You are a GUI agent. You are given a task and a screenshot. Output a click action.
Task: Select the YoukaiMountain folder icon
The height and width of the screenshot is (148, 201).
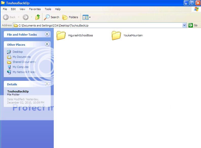[116, 35]
